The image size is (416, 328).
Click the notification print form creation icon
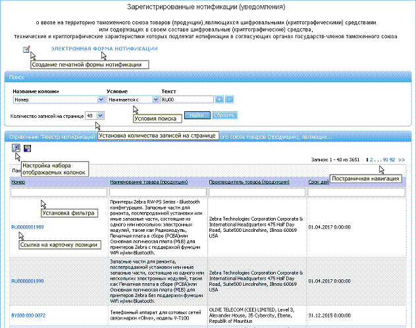(26, 49)
